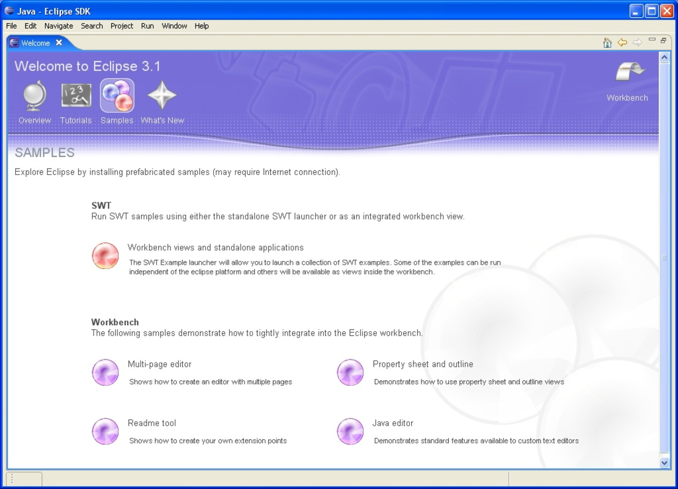Open the Multi-page editor sample icon
Image resolution: width=678 pixels, height=489 pixels.
point(105,372)
